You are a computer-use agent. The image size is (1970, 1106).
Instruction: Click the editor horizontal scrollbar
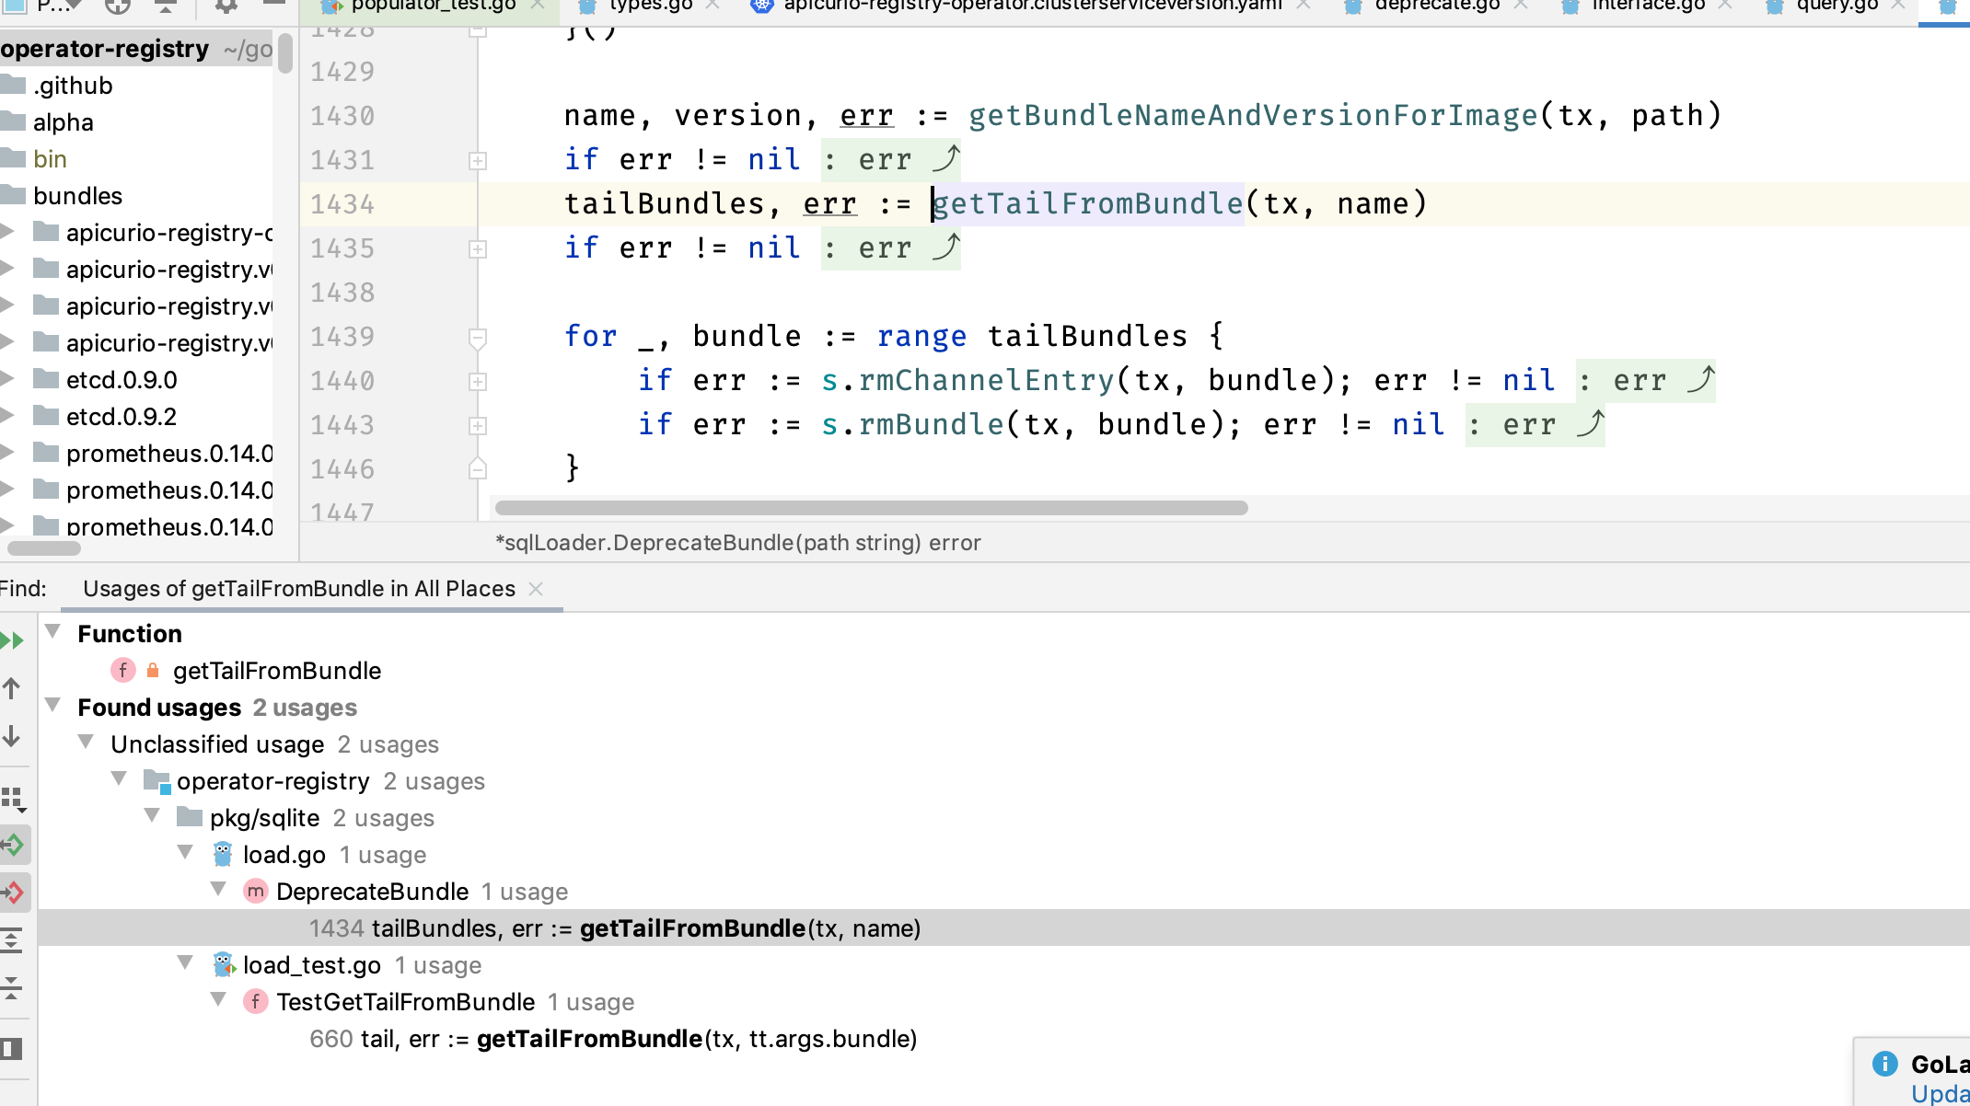(871, 508)
